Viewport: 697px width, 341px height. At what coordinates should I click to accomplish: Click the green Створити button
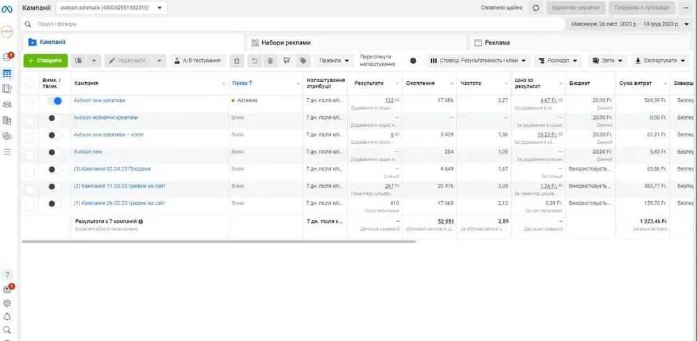coord(45,61)
